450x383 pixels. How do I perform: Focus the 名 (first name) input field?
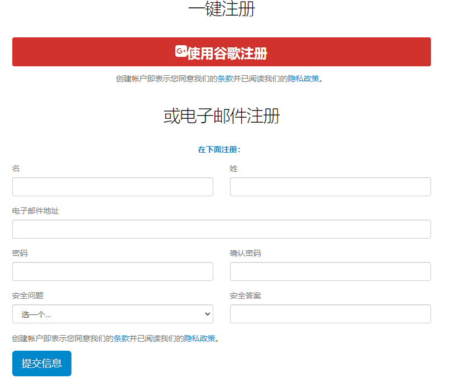coord(113,187)
